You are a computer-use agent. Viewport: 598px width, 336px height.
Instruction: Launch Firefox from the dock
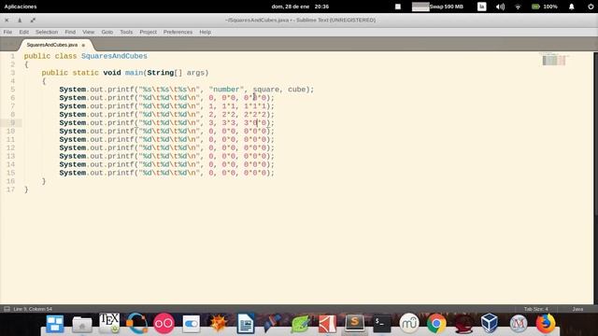(546, 324)
